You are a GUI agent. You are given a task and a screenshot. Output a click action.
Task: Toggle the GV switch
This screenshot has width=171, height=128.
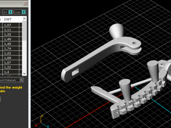10,12
